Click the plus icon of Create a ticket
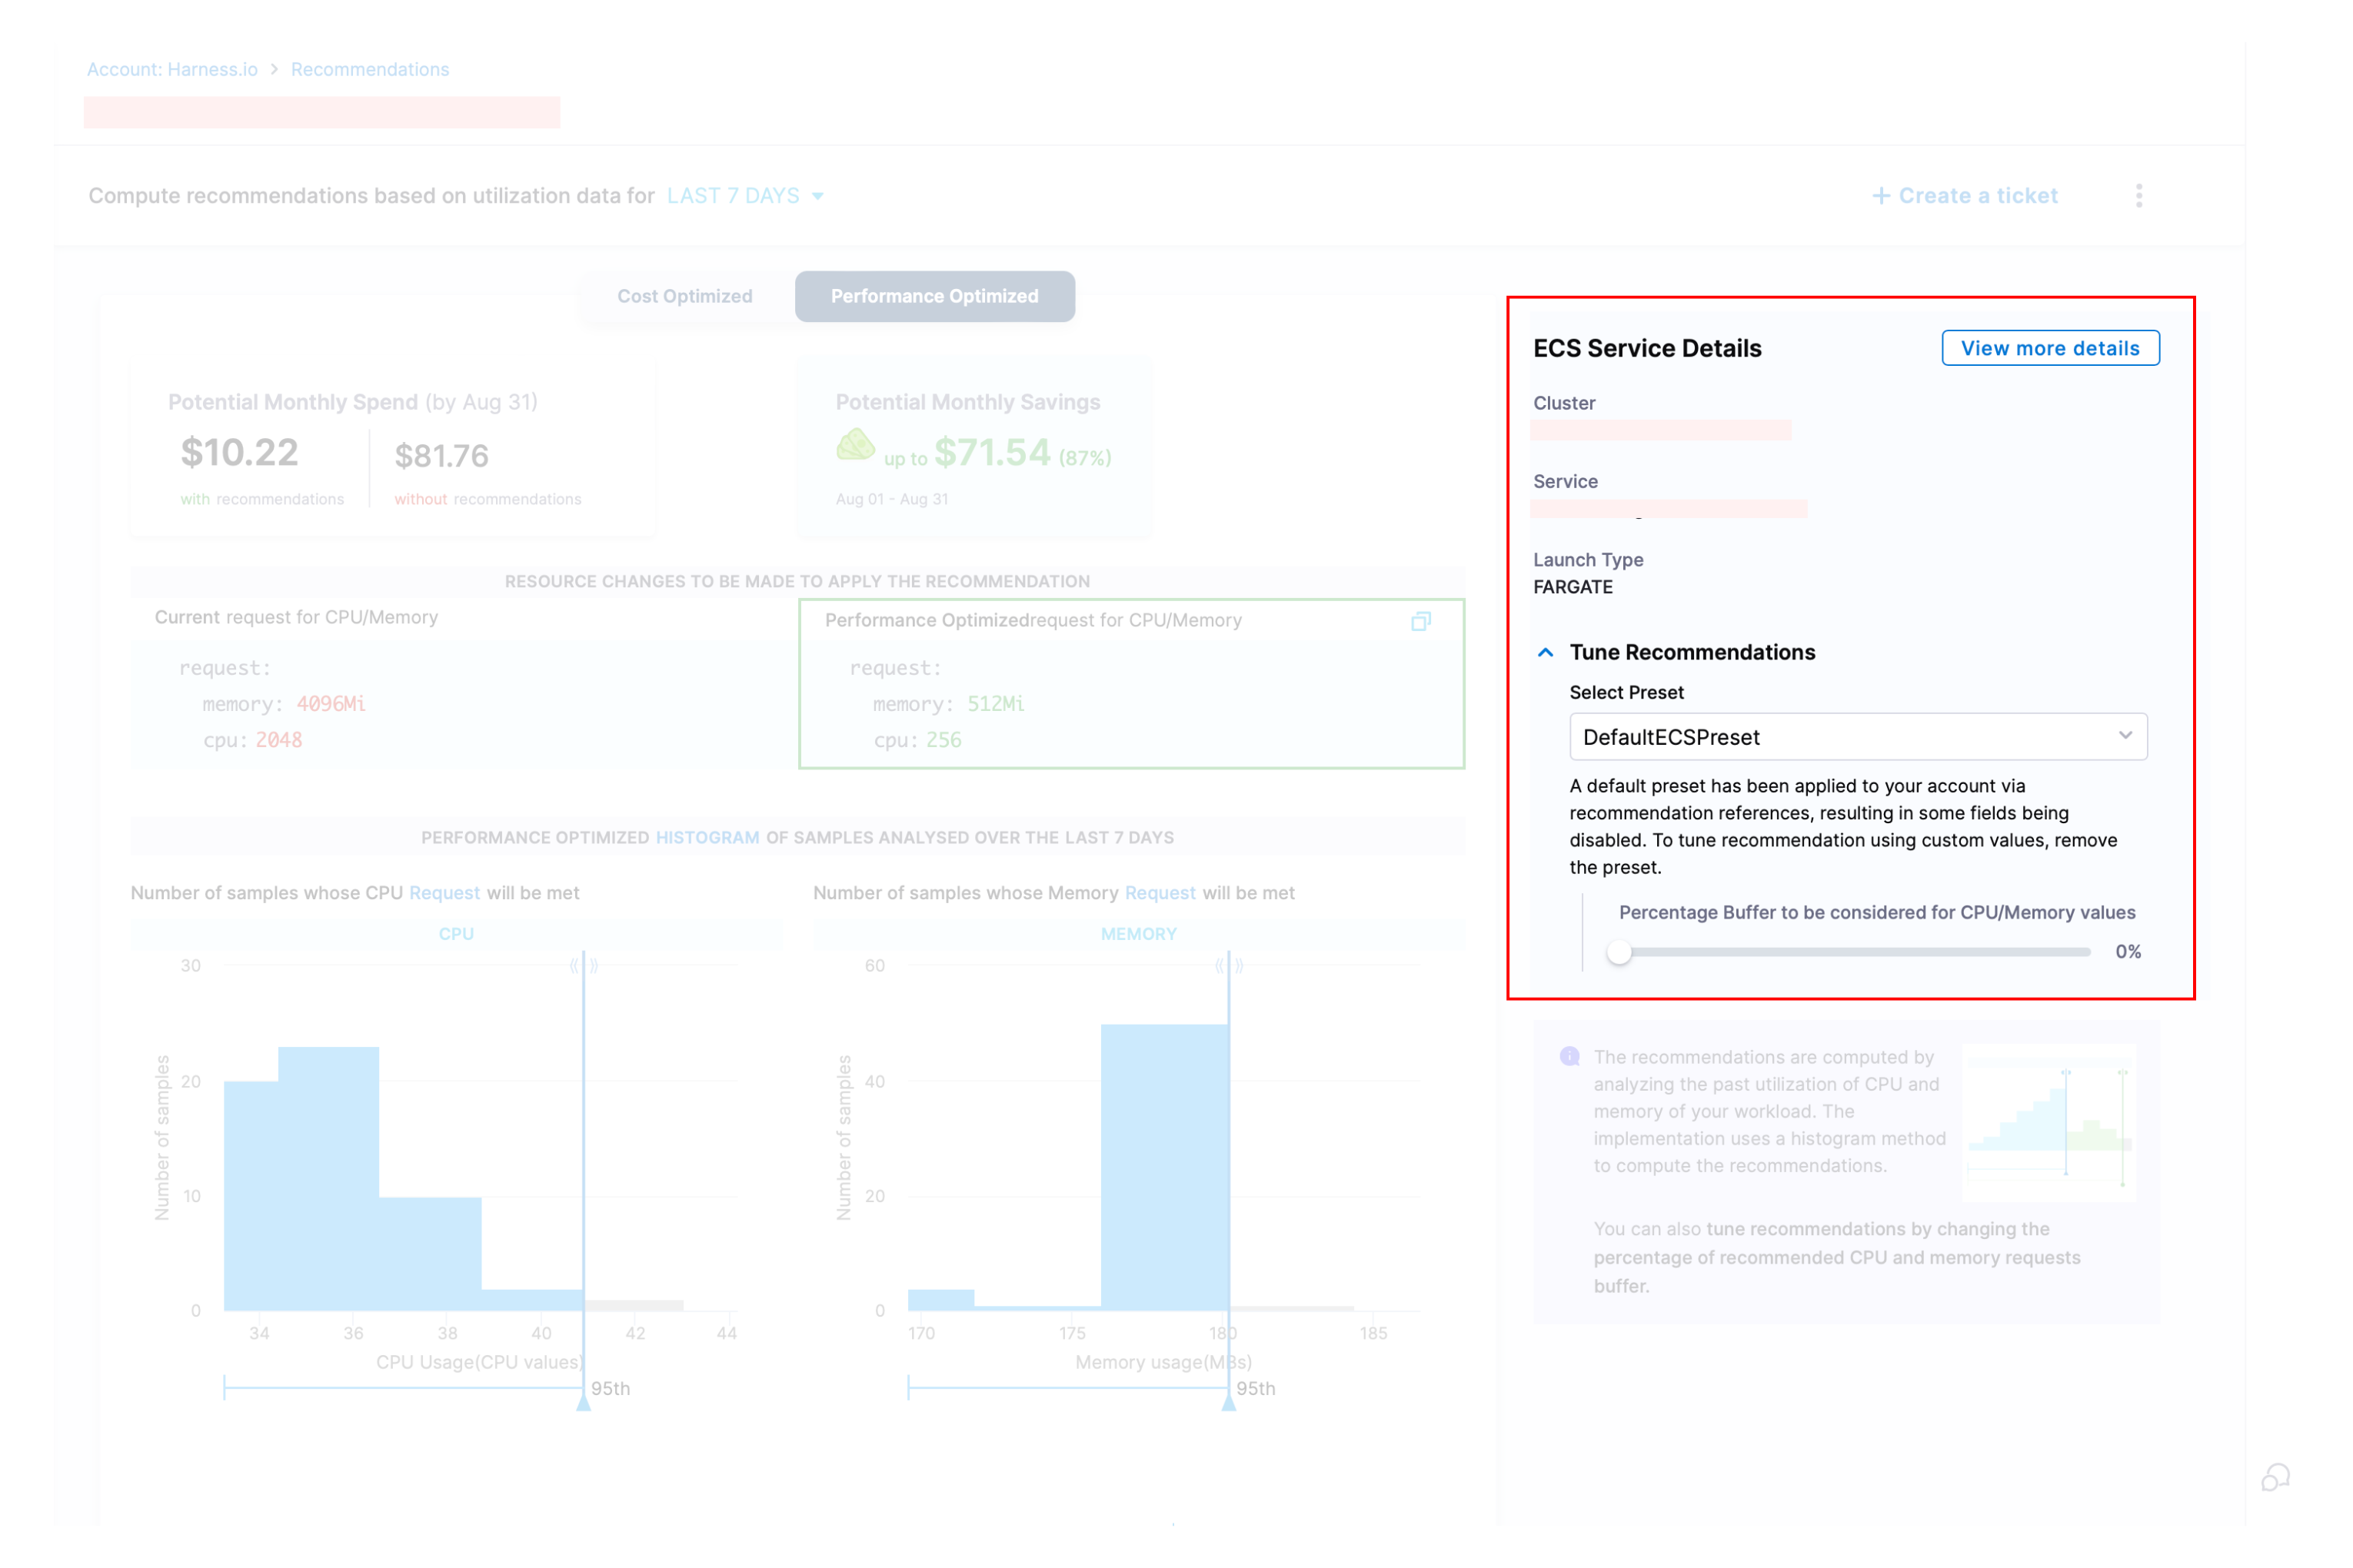 1881,196
